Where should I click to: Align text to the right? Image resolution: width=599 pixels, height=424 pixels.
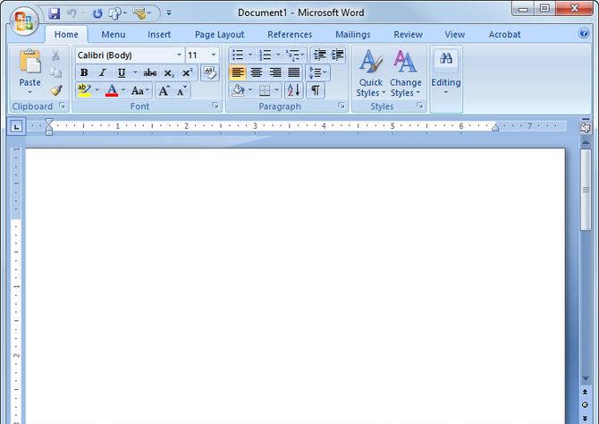(x=275, y=72)
